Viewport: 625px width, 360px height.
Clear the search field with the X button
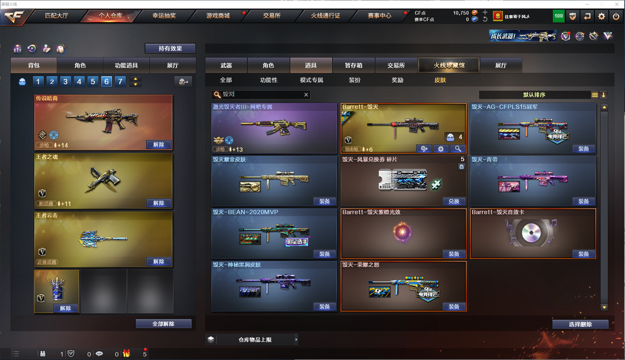tap(306, 95)
